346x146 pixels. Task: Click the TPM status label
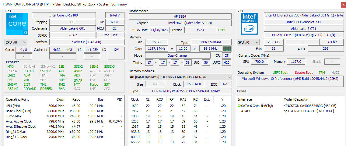coord(322,73)
